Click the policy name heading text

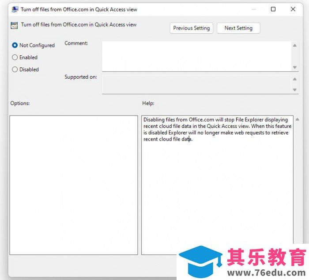click(x=79, y=25)
